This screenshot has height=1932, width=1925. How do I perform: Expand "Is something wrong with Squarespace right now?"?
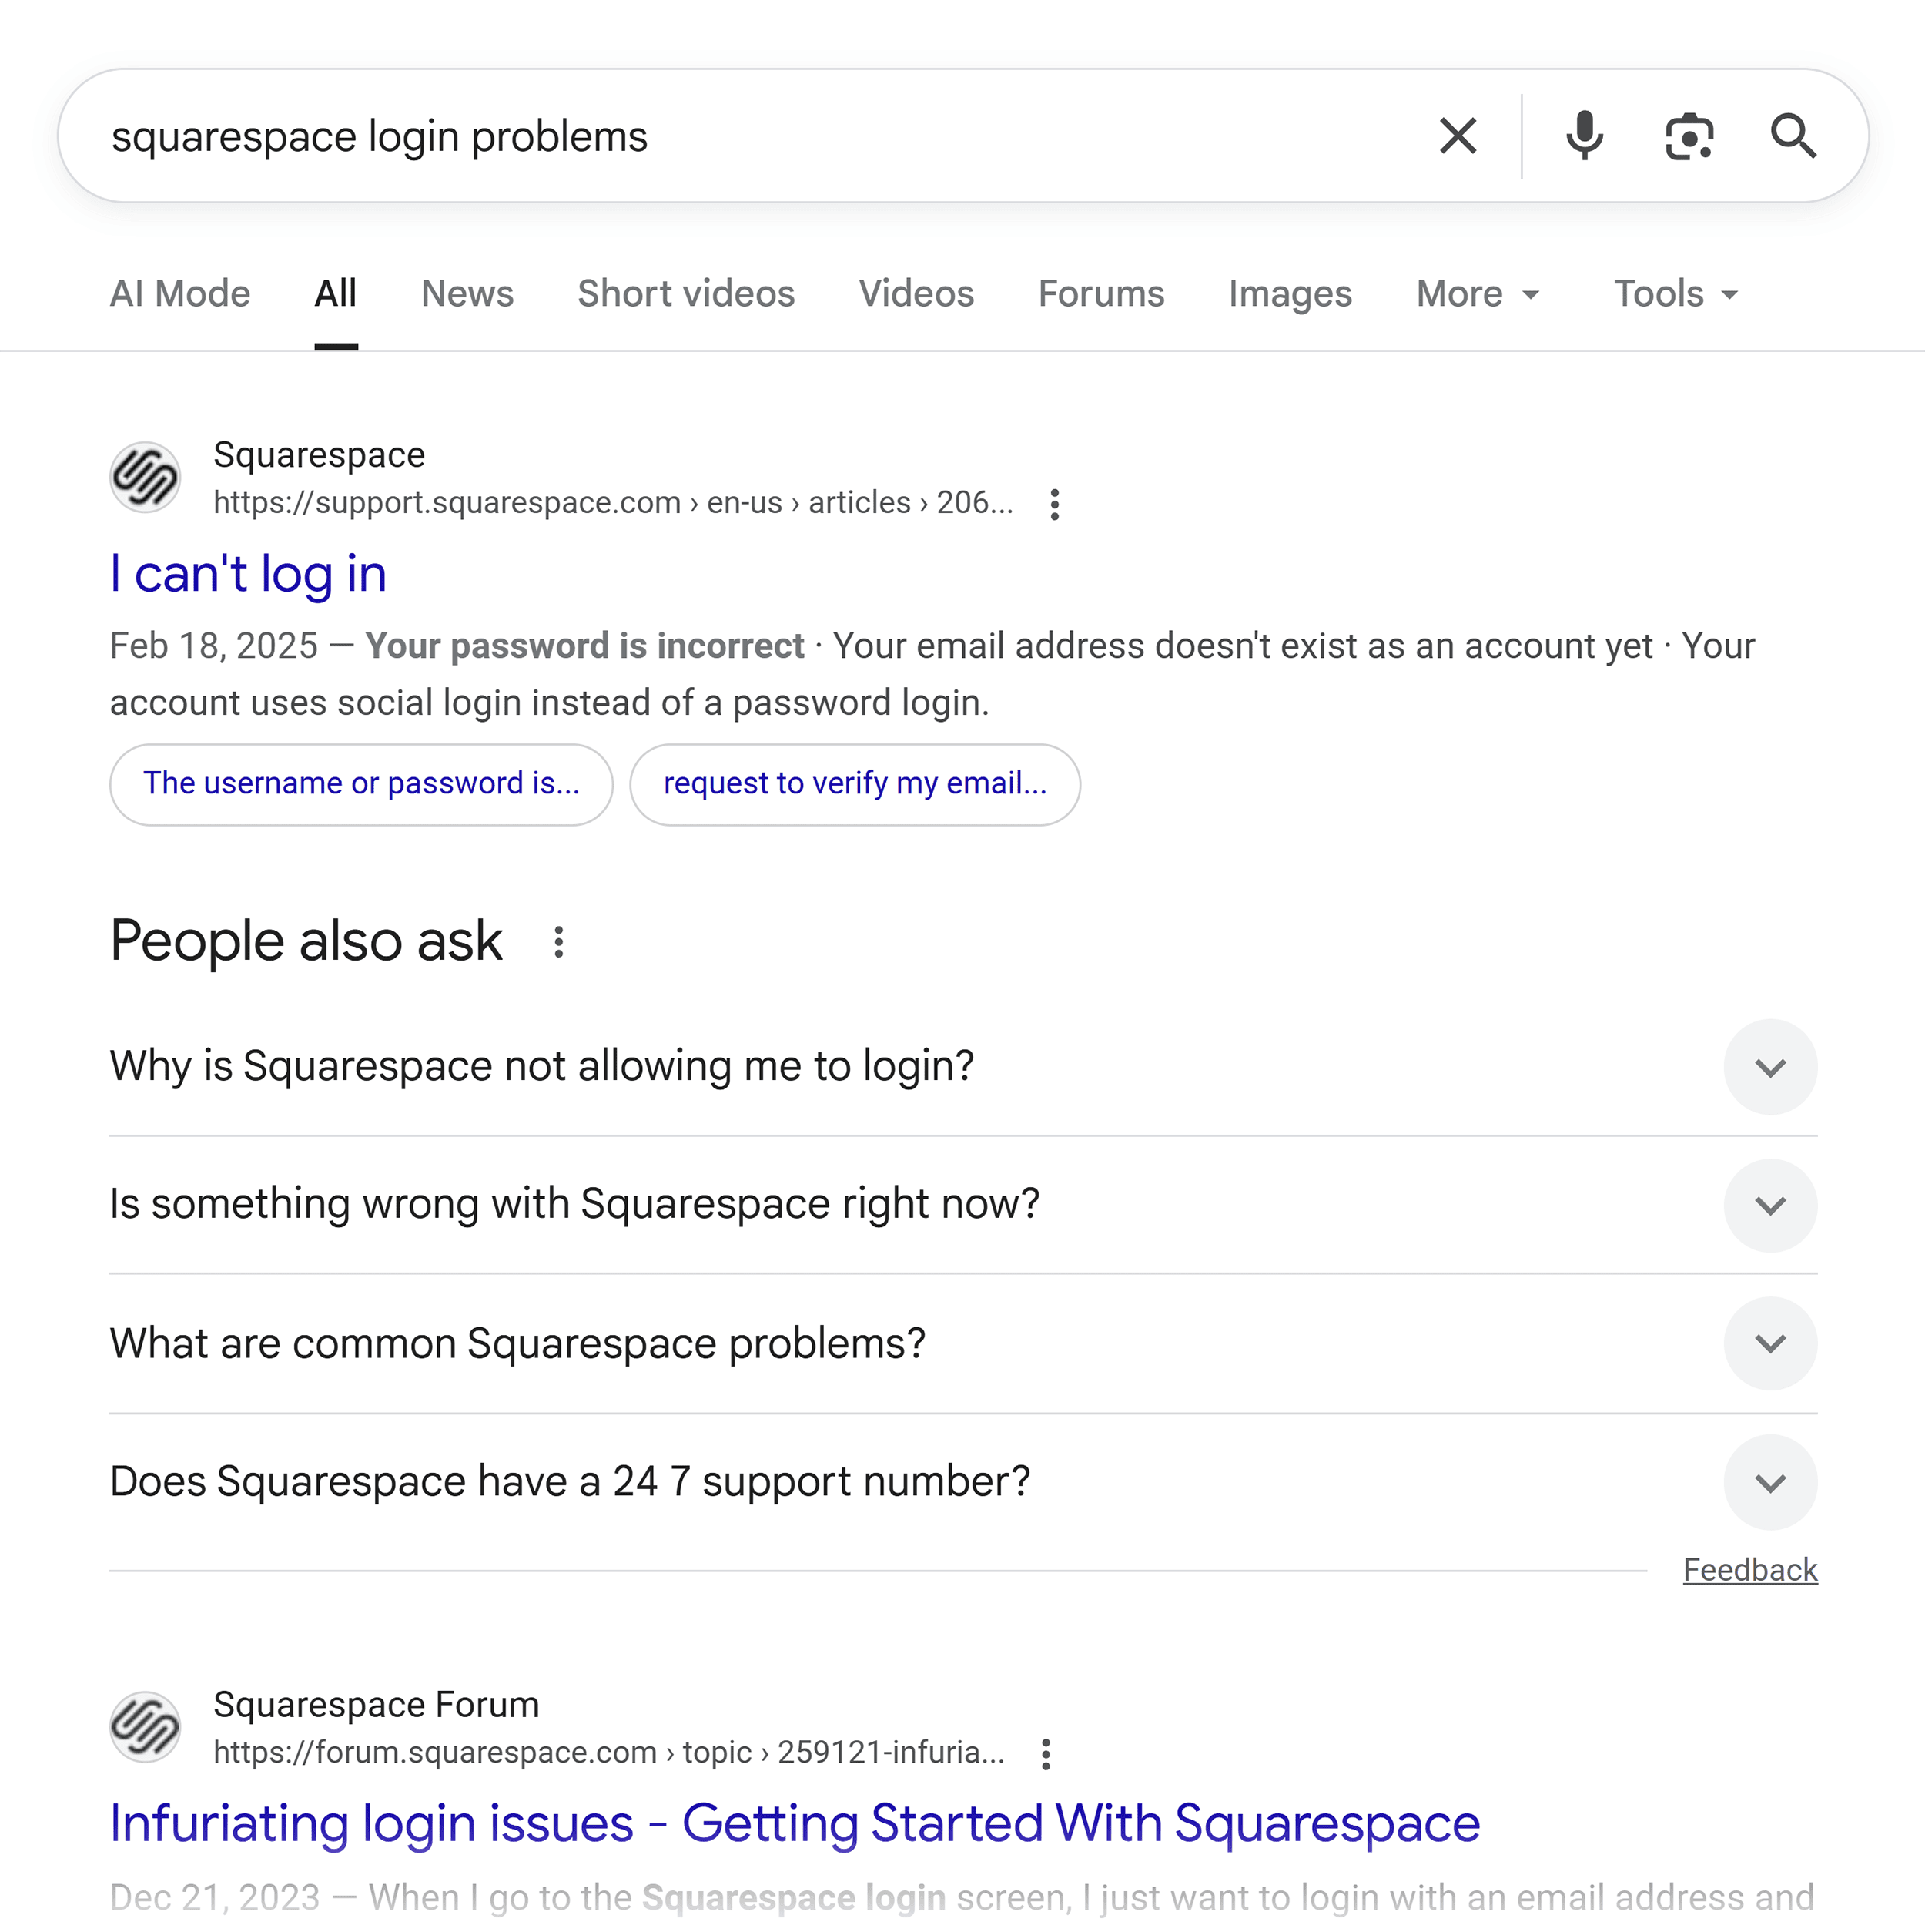pos(1770,1205)
